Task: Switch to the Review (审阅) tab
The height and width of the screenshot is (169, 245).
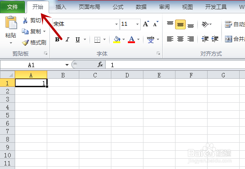Action: point(164,7)
